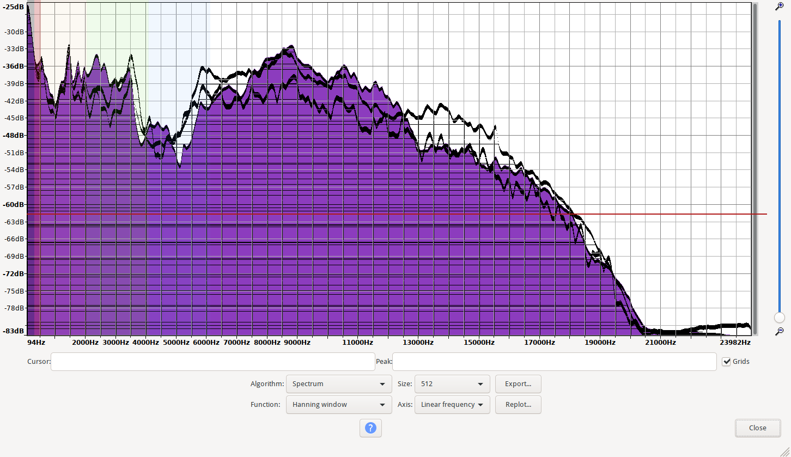This screenshot has height=457, width=791.
Task: Click the 4000Hz frequency label
Action: coord(145,343)
